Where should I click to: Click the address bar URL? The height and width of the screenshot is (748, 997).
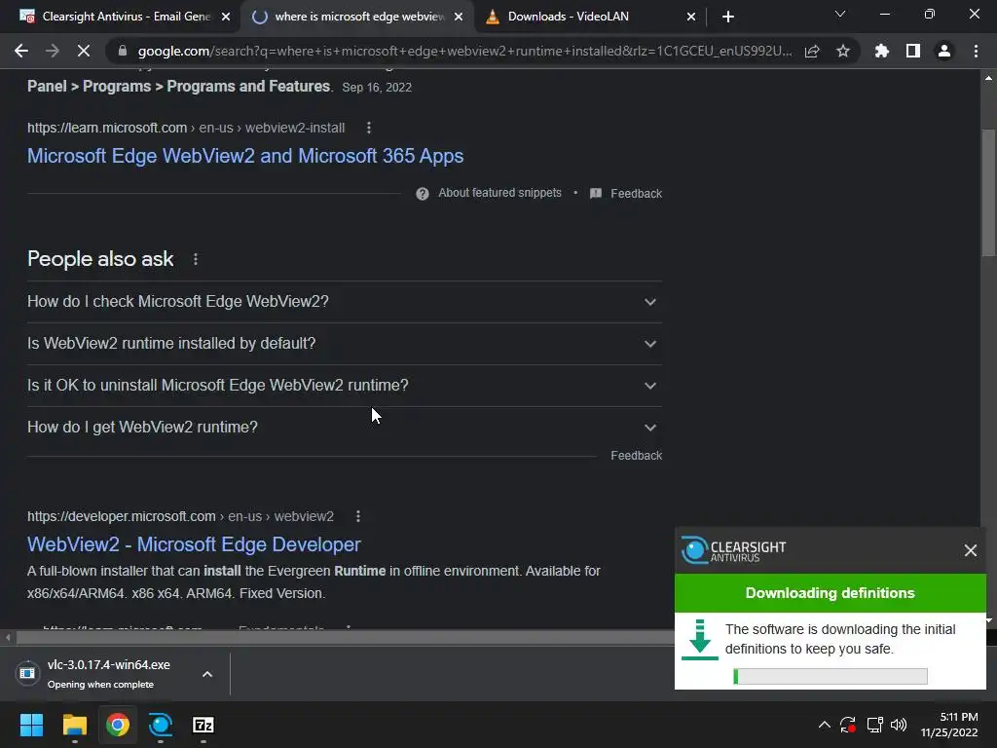464,51
